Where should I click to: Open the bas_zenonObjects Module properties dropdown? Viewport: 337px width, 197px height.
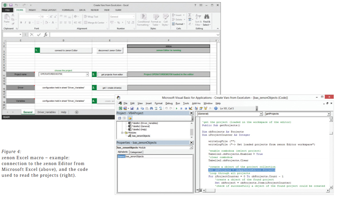click(191, 148)
